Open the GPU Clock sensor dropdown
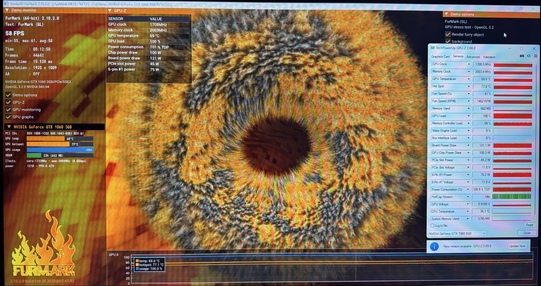 469,64
